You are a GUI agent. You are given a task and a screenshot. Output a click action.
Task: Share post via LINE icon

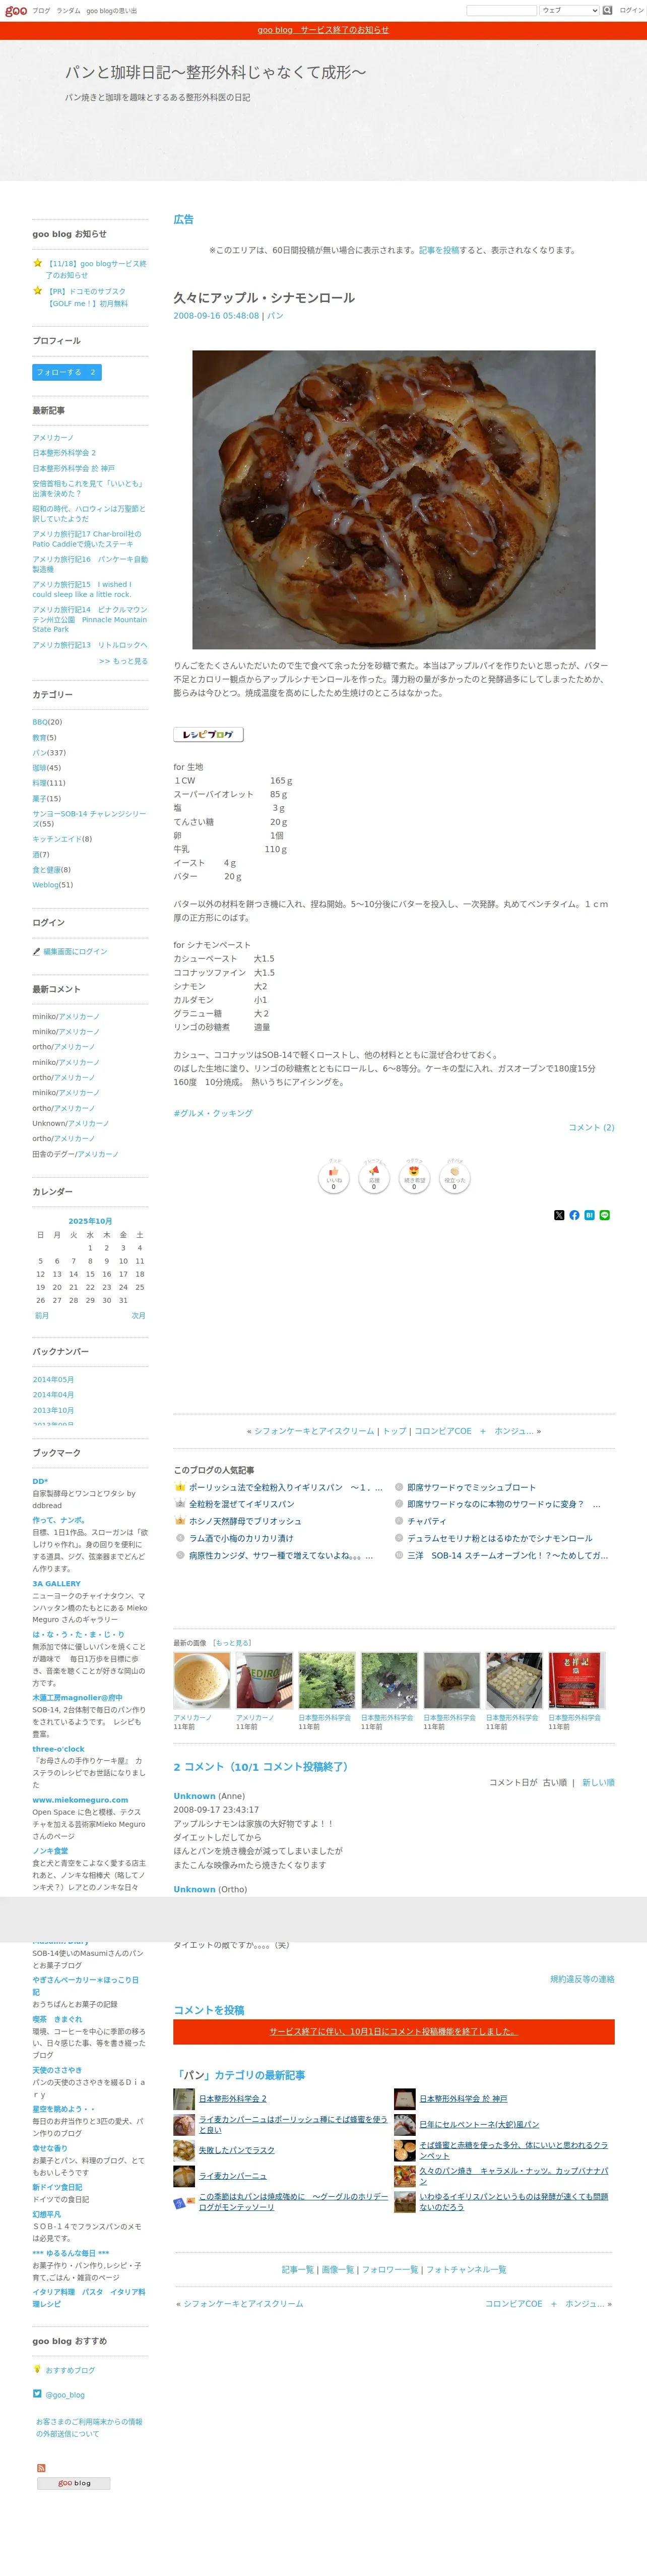(604, 1215)
